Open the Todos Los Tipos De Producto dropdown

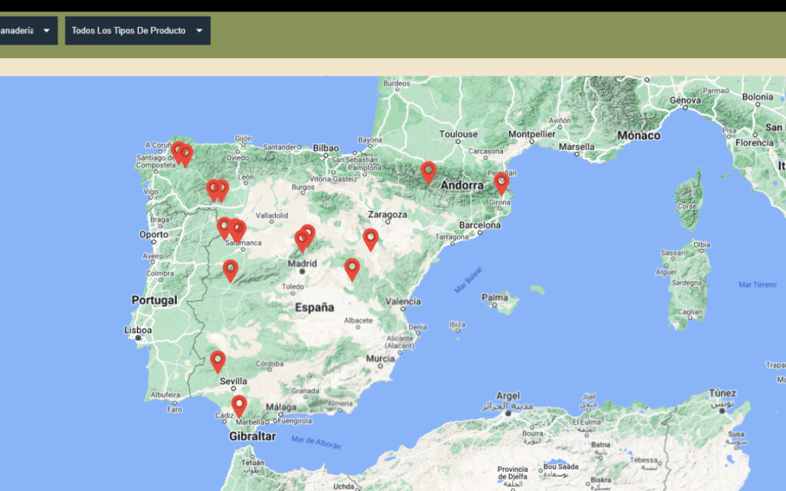pos(138,31)
